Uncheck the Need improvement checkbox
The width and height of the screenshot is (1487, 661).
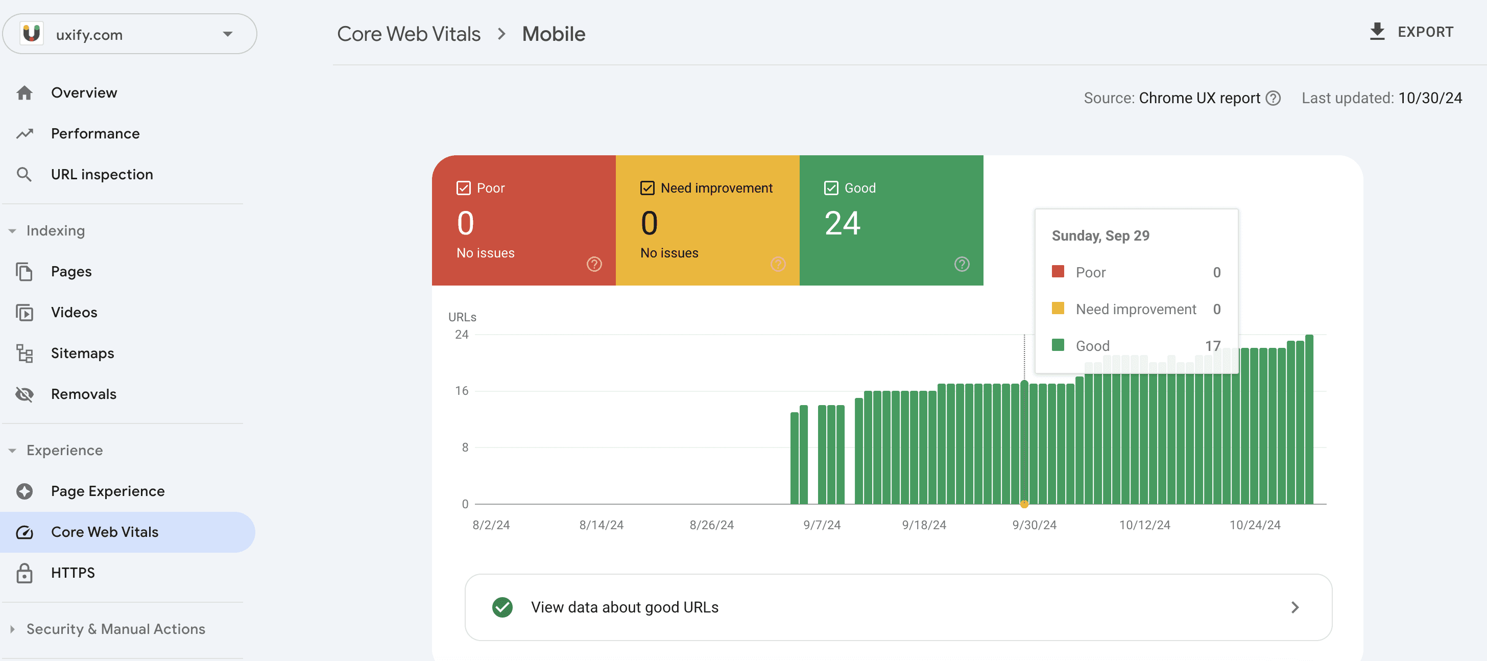646,187
